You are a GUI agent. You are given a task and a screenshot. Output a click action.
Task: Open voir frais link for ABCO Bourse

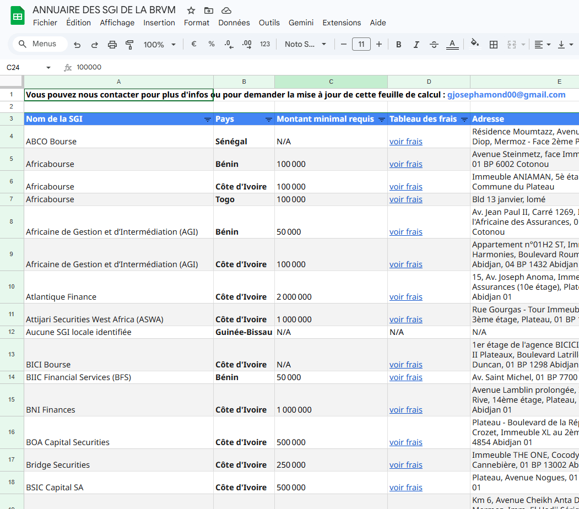point(406,142)
